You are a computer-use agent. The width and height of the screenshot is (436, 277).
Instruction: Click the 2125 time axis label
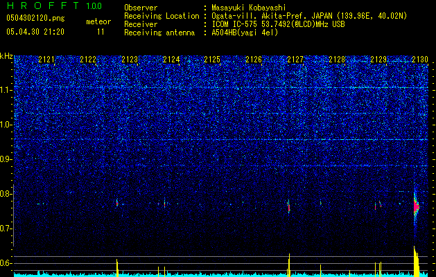pos(212,60)
